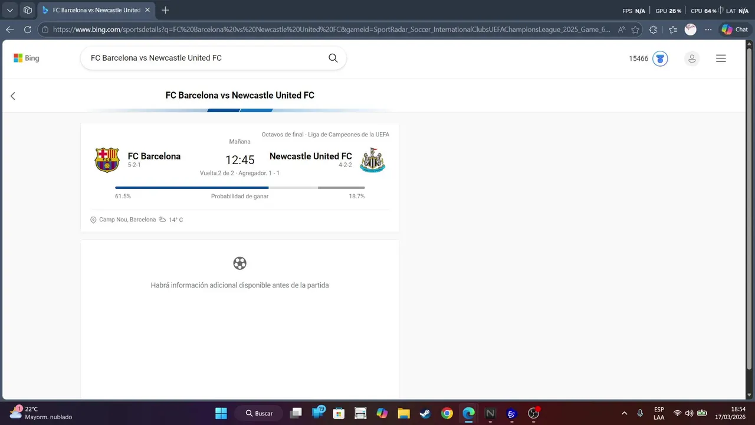Switch the ESP LAA input language

click(659, 413)
